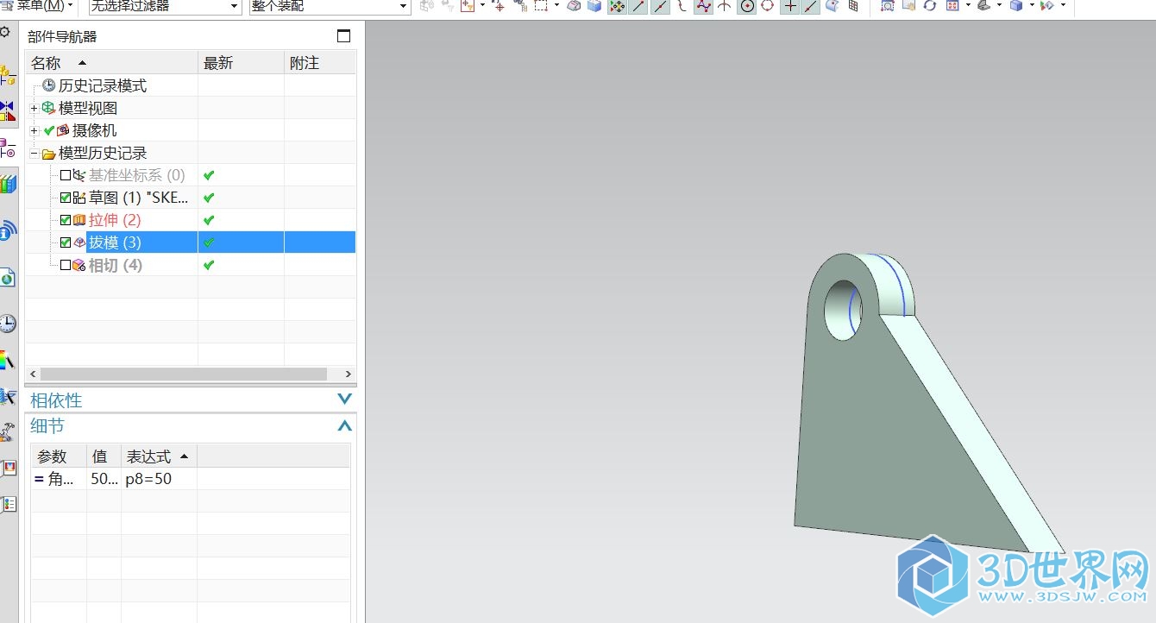Expand the 摄像机 tree node

tap(35, 130)
